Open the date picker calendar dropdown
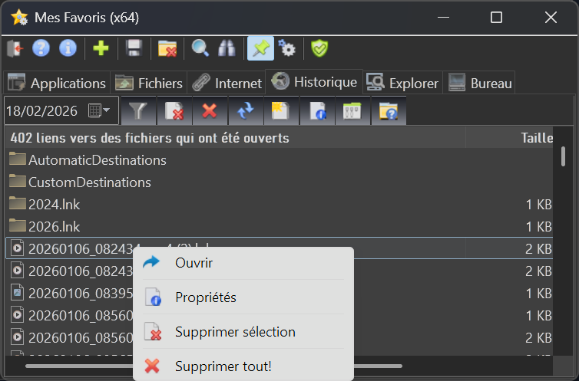 tap(99, 111)
